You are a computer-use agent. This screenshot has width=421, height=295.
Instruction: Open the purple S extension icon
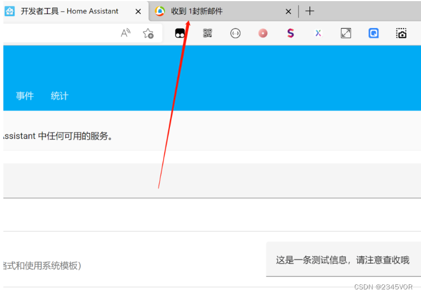click(290, 33)
